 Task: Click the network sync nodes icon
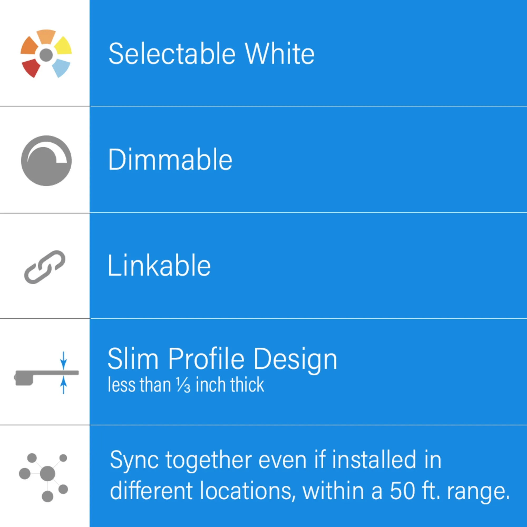click(x=43, y=478)
